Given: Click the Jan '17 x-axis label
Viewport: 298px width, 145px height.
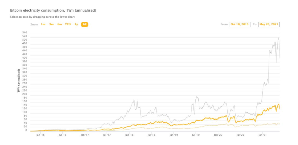Looking at the screenshot, I should (85, 135).
